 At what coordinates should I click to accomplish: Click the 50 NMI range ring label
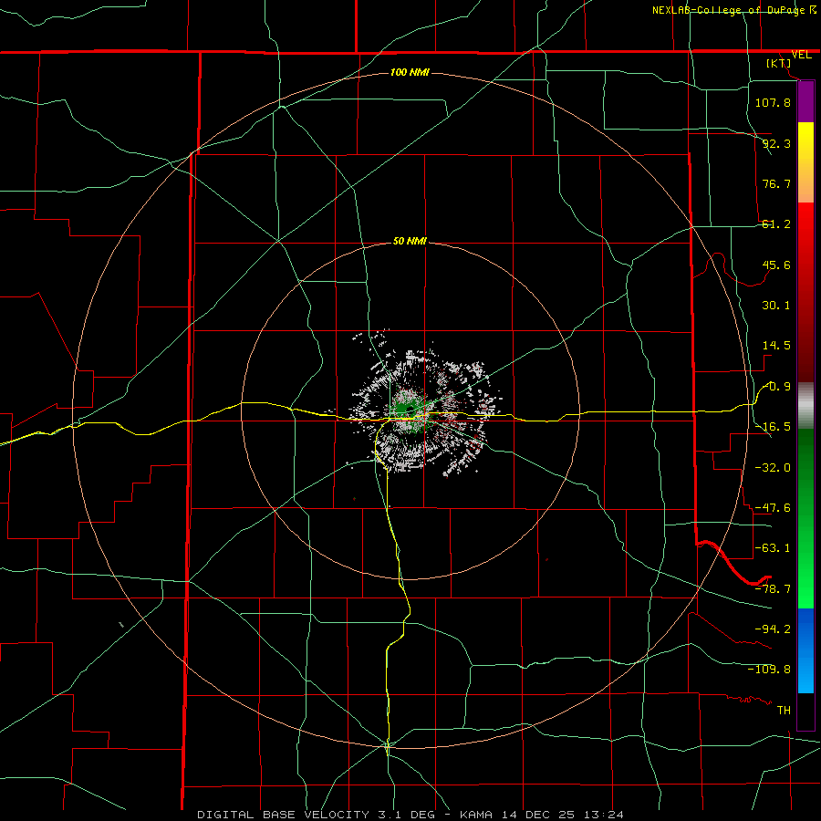(x=410, y=241)
